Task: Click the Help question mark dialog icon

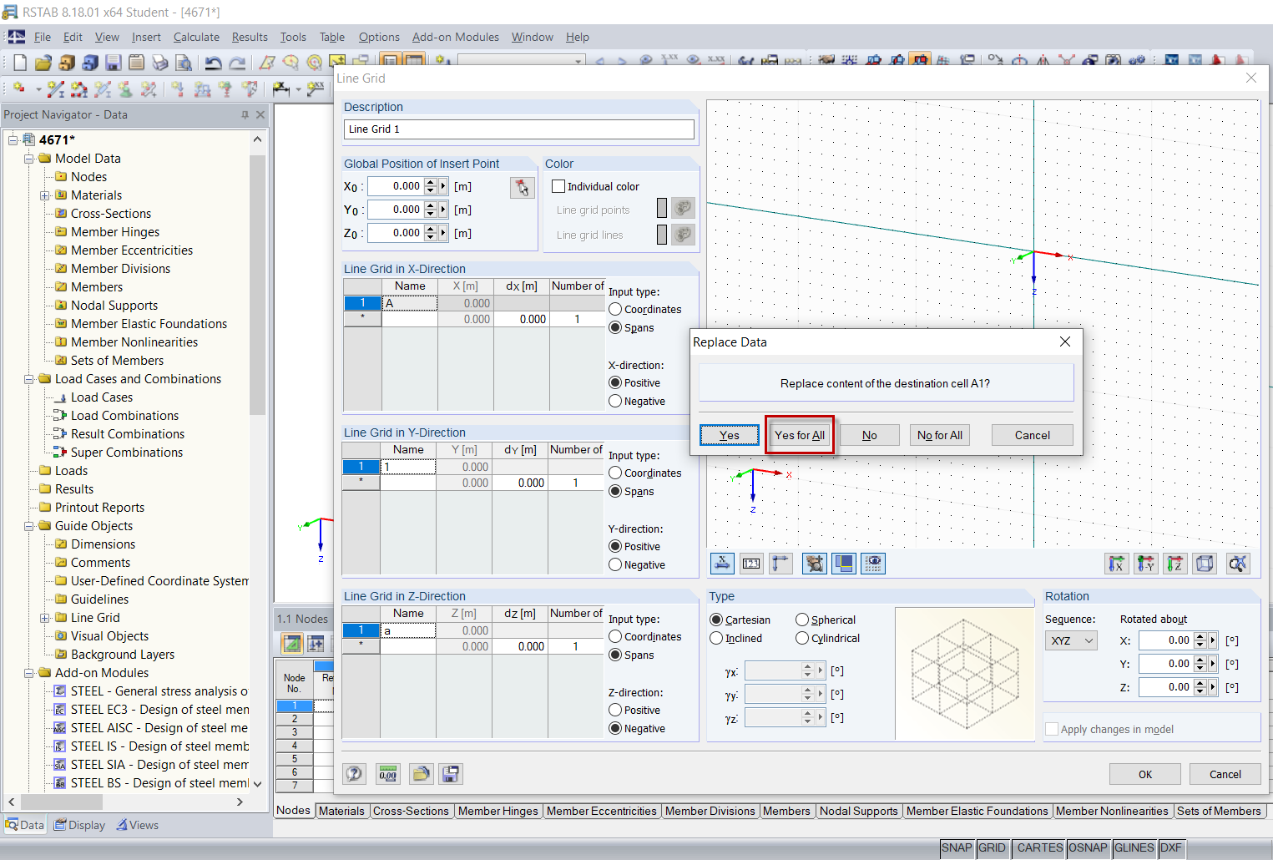Action: tap(355, 774)
